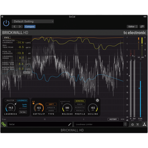Select the ACOUSTIC profile

(80, 107)
